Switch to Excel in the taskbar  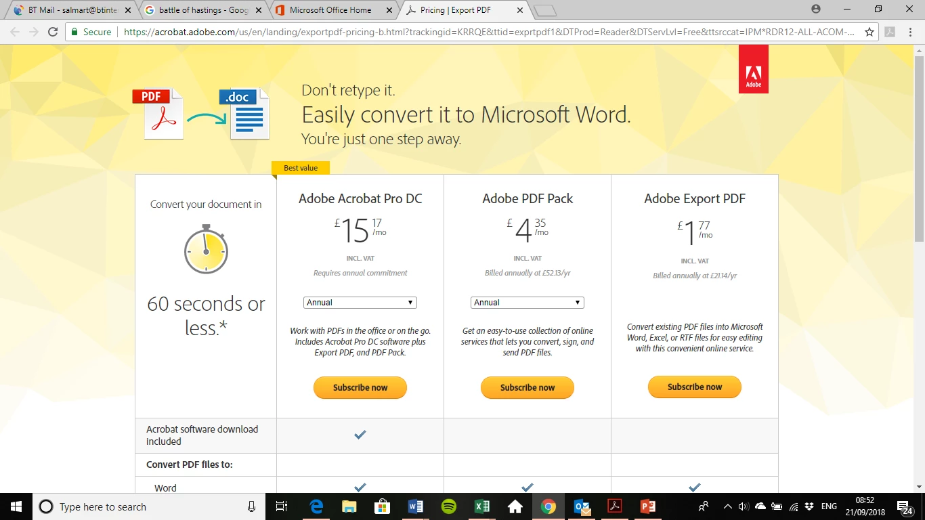point(481,506)
